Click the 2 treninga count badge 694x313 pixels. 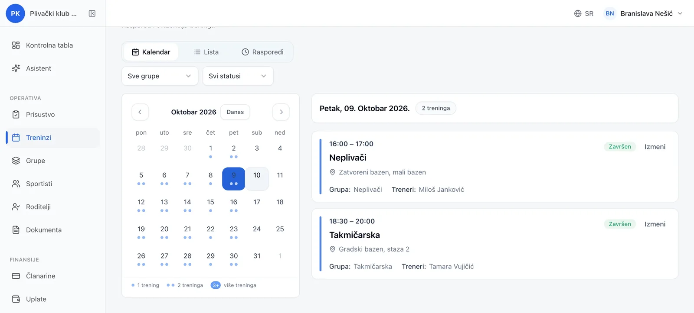coord(436,108)
